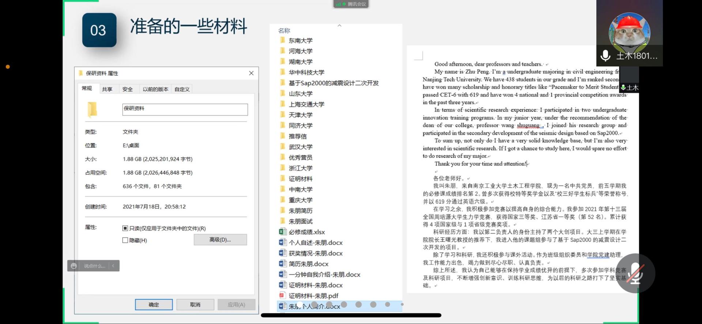Unmute the microphone with the floating mic button
Screen dimensions: 702x324
tap(635, 273)
